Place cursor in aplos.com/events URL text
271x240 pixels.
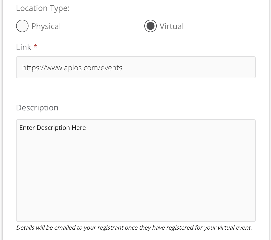point(72,68)
